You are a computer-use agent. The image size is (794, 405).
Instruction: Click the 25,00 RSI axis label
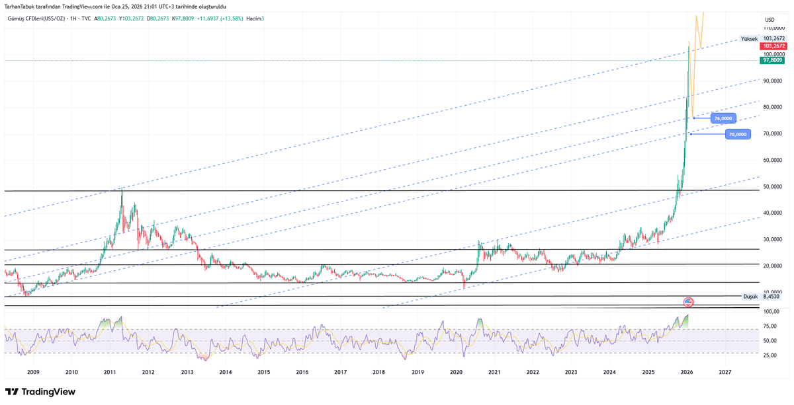click(770, 355)
